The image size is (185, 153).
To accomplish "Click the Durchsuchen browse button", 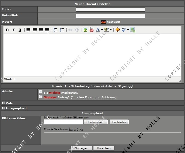I will tap(96, 122).
